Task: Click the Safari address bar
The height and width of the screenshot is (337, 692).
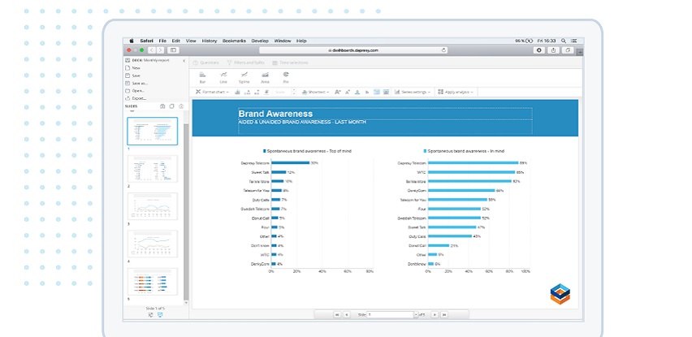Action: pyautogui.click(x=353, y=50)
